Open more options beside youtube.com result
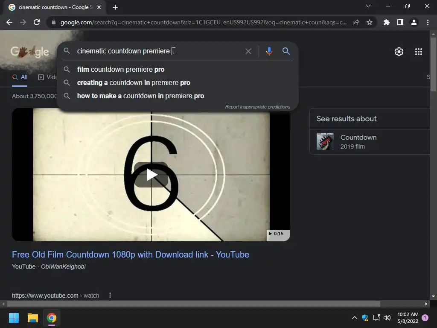This screenshot has width=437, height=328. (110, 295)
